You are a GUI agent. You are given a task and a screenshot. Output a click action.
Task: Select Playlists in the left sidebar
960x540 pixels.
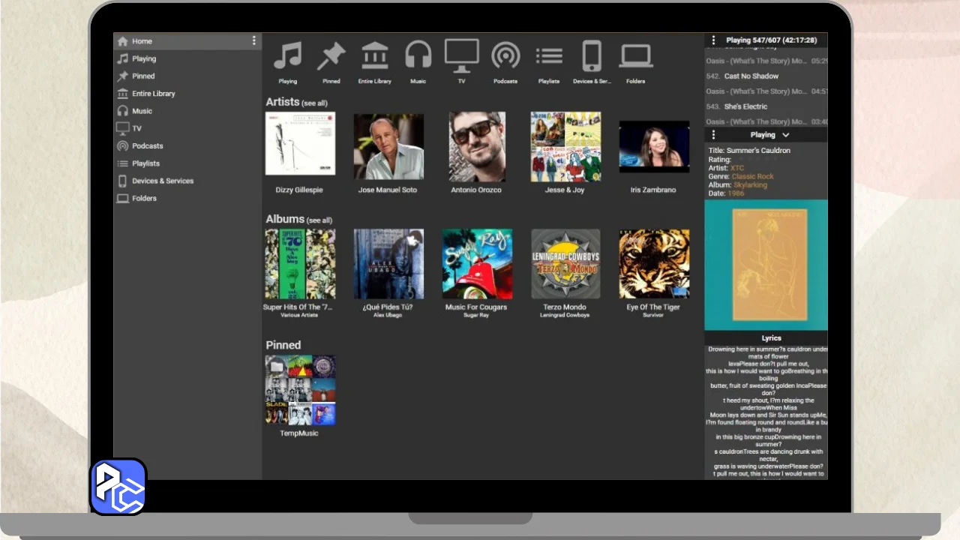click(145, 163)
